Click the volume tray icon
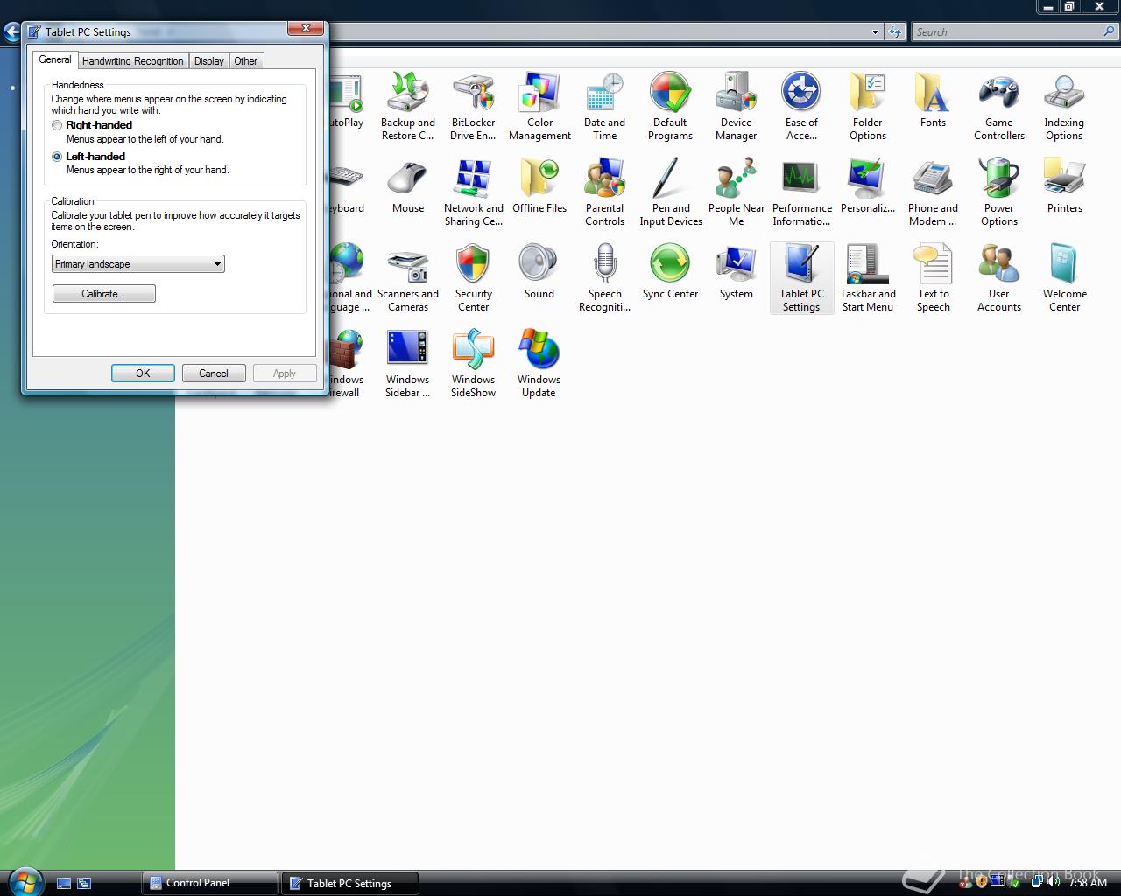The height and width of the screenshot is (896, 1121). coord(1054,882)
